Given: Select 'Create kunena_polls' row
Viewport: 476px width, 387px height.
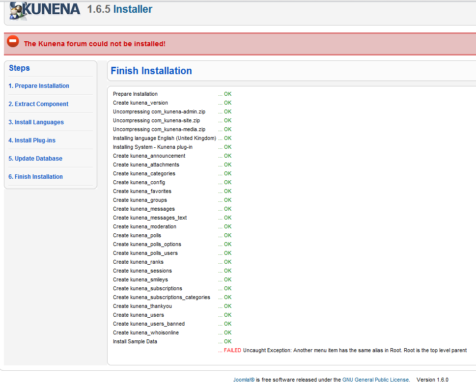Looking at the screenshot, I should 172,235.
